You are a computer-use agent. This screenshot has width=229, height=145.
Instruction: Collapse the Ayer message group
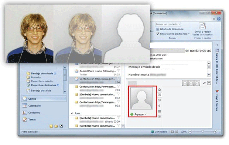click(72, 113)
